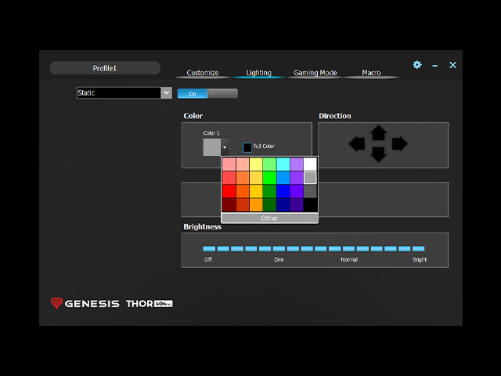Click the Genesis logo icon
Image resolution: width=501 pixels, height=376 pixels.
[56, 303]
